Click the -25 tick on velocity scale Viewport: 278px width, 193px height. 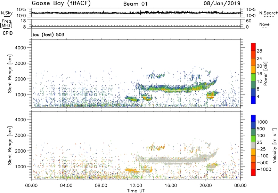(261, 149)
